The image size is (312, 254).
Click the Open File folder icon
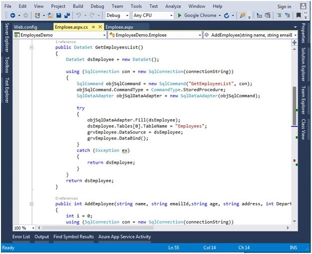(x=50, y=15)
